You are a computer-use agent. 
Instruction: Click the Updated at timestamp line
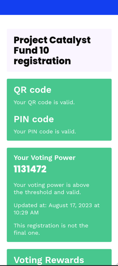57,209
